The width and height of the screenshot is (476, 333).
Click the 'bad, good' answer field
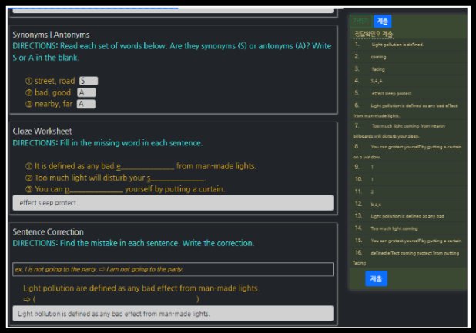coord(86,92)
